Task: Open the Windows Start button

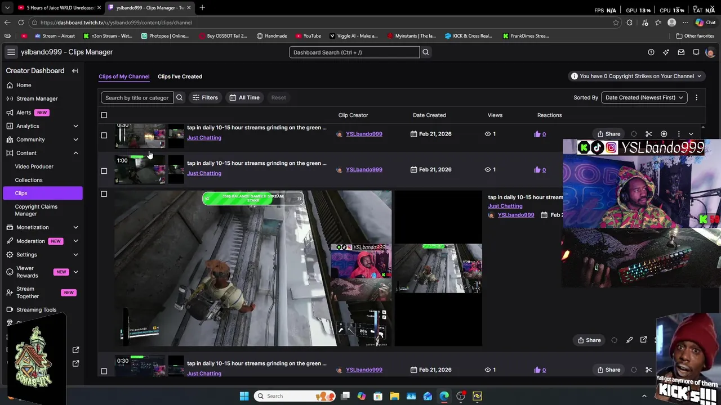Action: 244,396
